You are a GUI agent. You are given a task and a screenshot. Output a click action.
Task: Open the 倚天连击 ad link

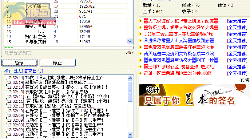[x=179, y=54]
